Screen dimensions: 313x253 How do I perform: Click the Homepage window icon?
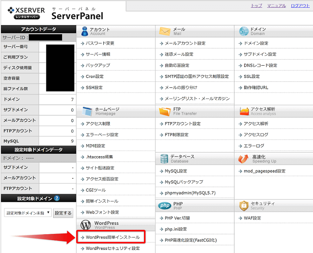pyautogui.click(x=87, y=111)
